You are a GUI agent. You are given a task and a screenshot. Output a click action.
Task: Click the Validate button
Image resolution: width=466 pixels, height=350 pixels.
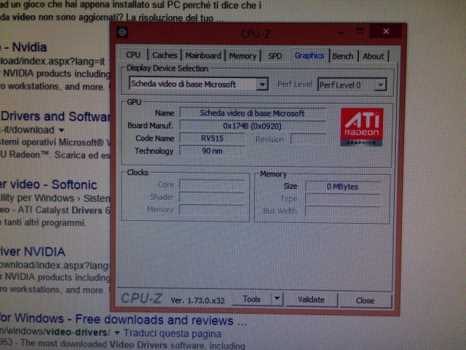pyautogui.click(x=311, y=300)
